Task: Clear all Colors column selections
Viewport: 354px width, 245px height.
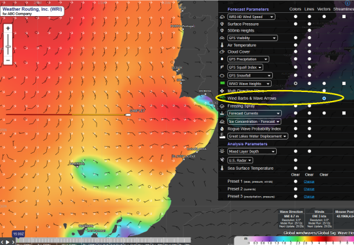Action: click(x=295, y=174)
